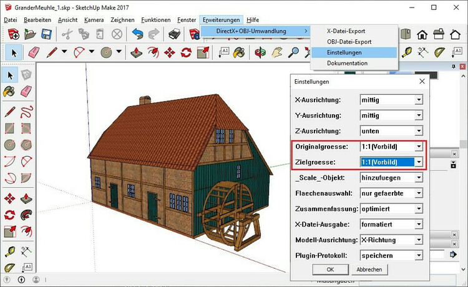Open the Bearbeiten menu
468x287 pixels.
pos(37,20)
